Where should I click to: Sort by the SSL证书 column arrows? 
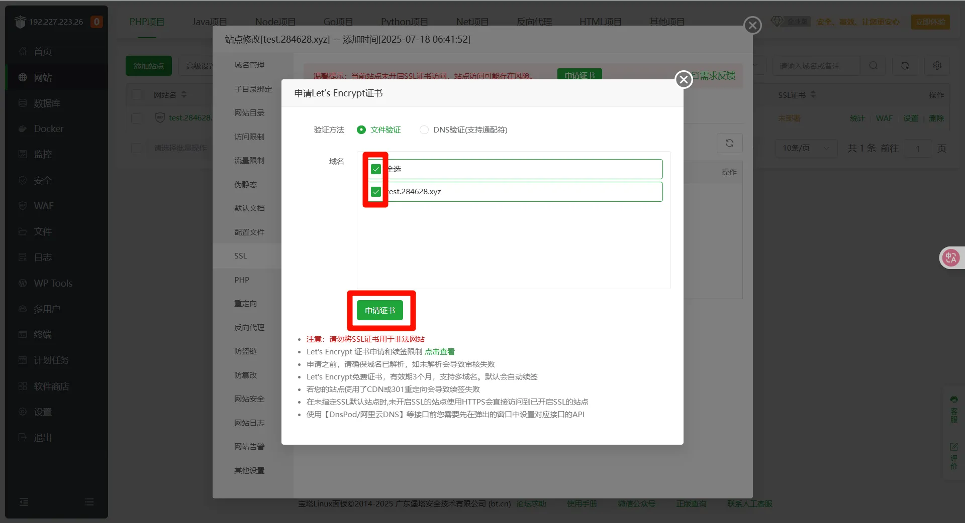[x=813, y=94]
